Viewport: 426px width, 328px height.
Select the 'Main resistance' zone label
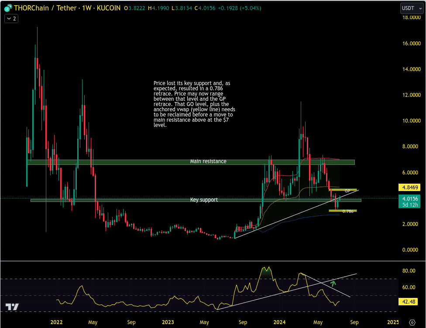[208, 161]
